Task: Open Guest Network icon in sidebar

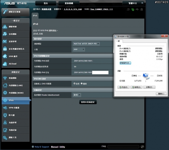Action: click(x=5, y=34)
